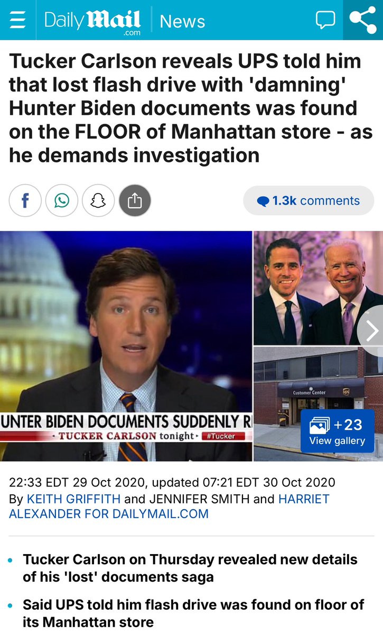383x634 pixels.
Task: Tap the article headline text
Action: (x=191, y=108)
